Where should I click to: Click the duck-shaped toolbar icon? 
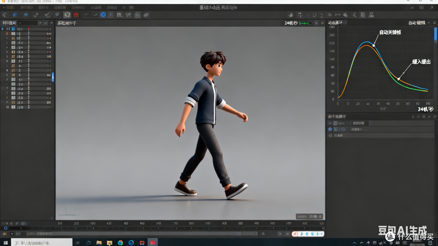coord(345,15)
